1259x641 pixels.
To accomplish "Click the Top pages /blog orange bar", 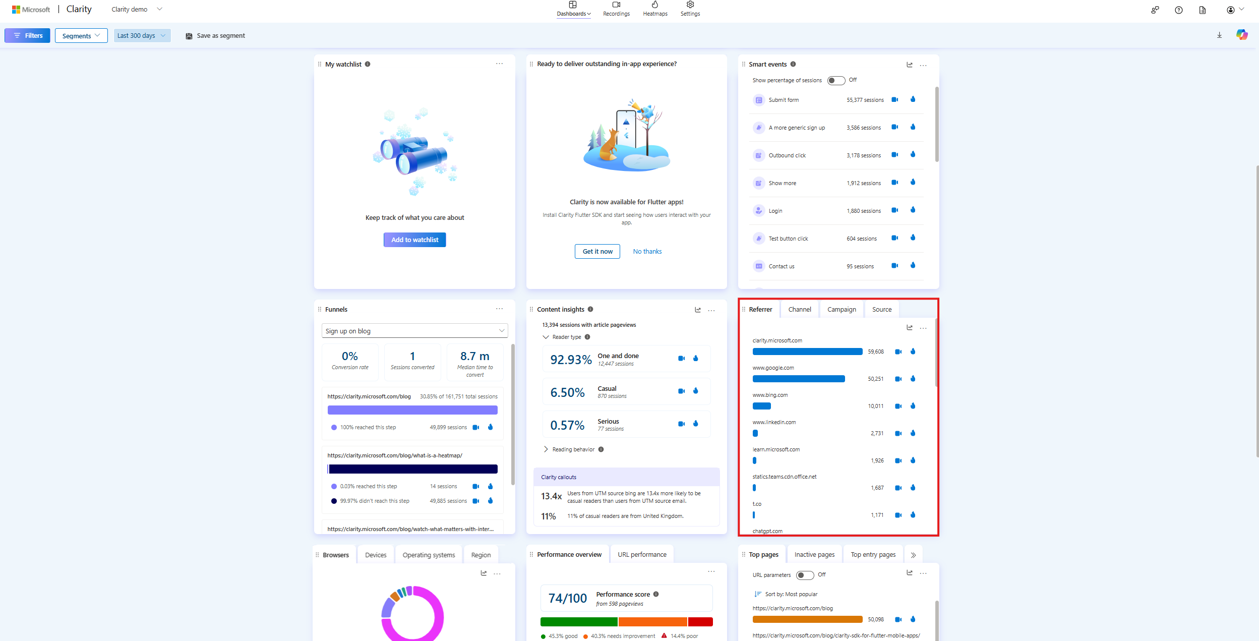I will [807, 619].
